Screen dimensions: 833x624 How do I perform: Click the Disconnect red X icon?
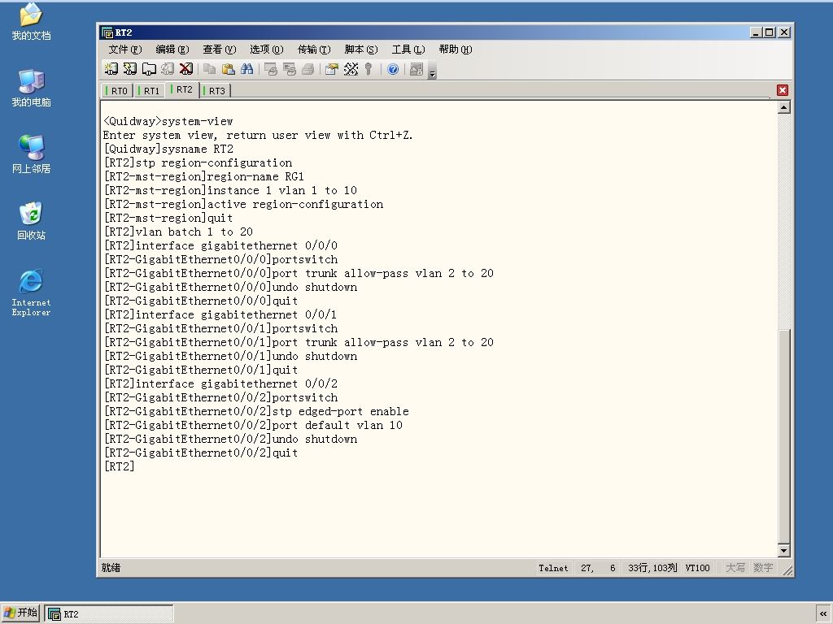click(186, 69)
